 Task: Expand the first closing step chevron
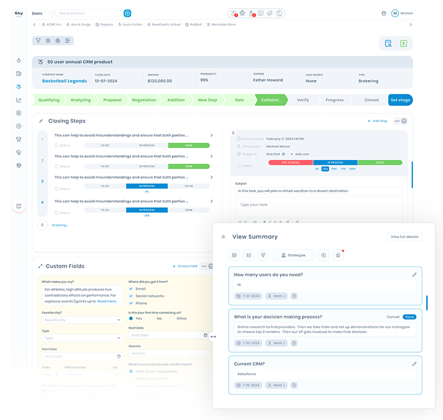pos(211,136)
